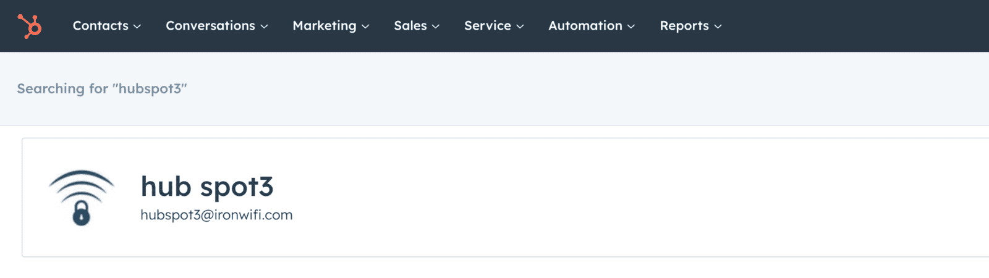Open the Reports menu
This screenshot has width=989, height=278.
coord(690,26)
